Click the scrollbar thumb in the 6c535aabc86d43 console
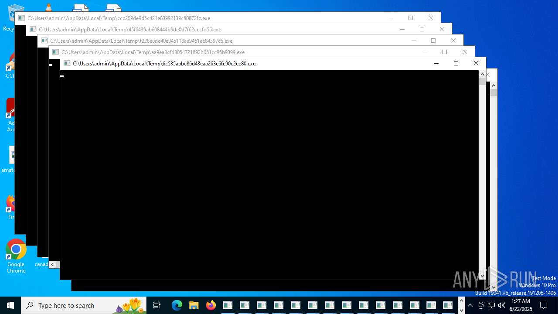This screenshot has width=558, height=314. pyautogui.click(x=482, y=82)
